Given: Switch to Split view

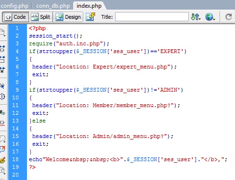Looking at the screenshot, I should point(40,17).
